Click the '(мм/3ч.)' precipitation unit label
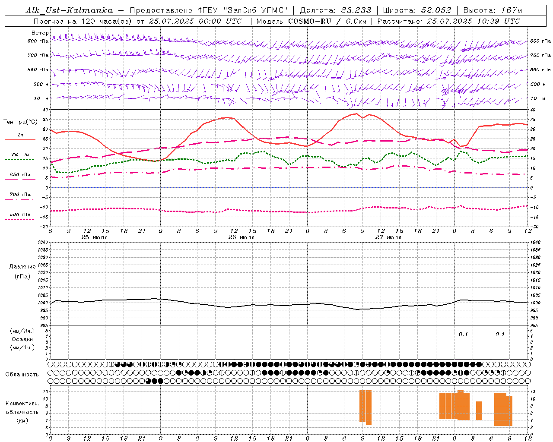Image resolution: width=553 pixels, height=442 pixels. click(x=22, y=331)
